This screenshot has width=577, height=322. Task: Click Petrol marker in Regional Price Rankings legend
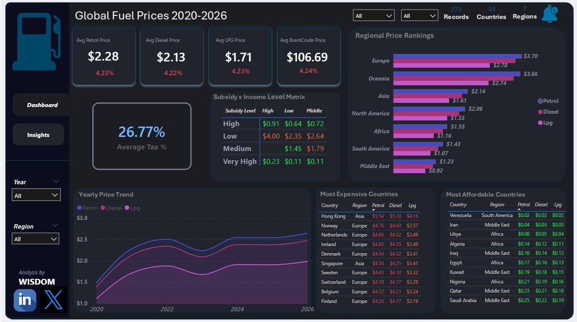[x=540, y=101]
